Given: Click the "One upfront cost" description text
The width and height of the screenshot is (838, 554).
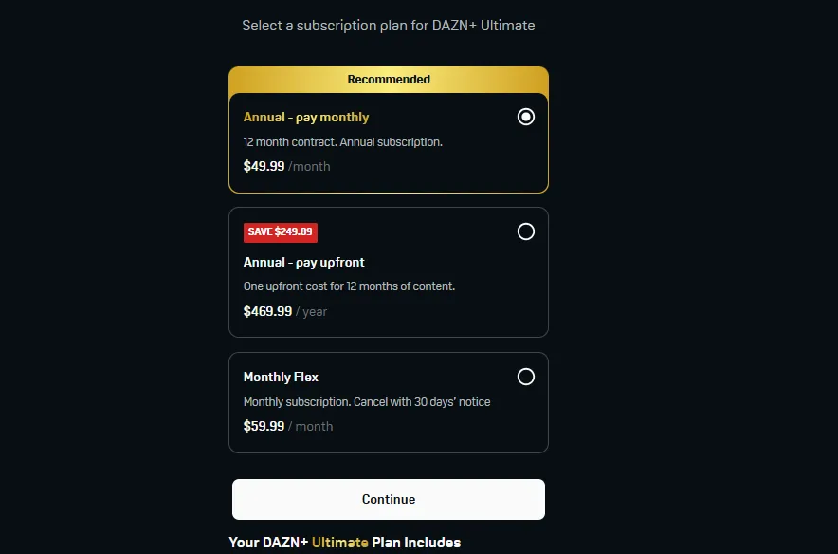Looking at the screenshot, I should coord(349,286).
